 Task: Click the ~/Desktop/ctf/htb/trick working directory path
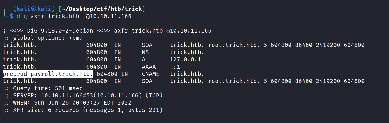click(x=102, y=9)
